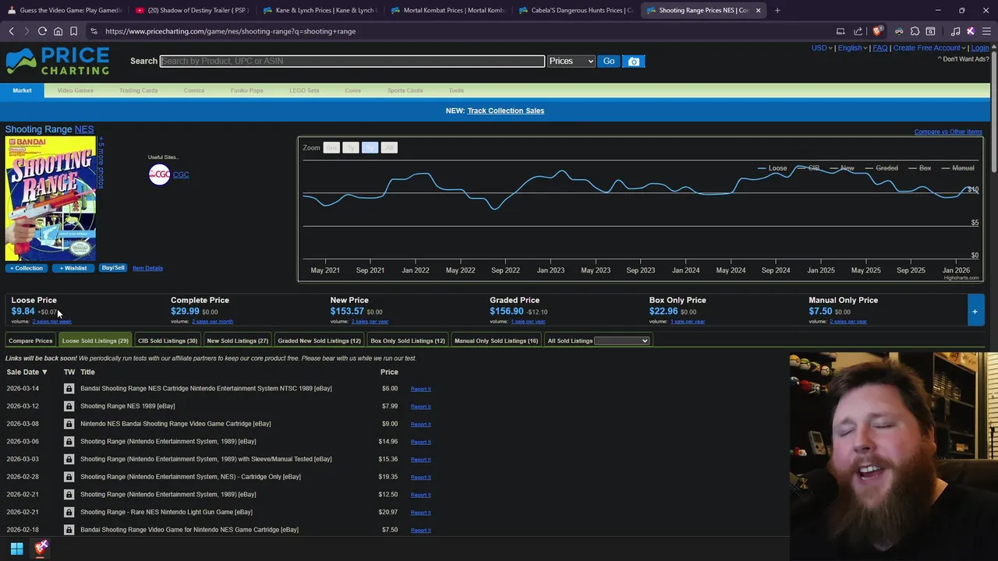The height and width of the screenshot is (561, 998).
Task: Toggle the Manual series in the chart legend
Action: (x=957, y=168)
